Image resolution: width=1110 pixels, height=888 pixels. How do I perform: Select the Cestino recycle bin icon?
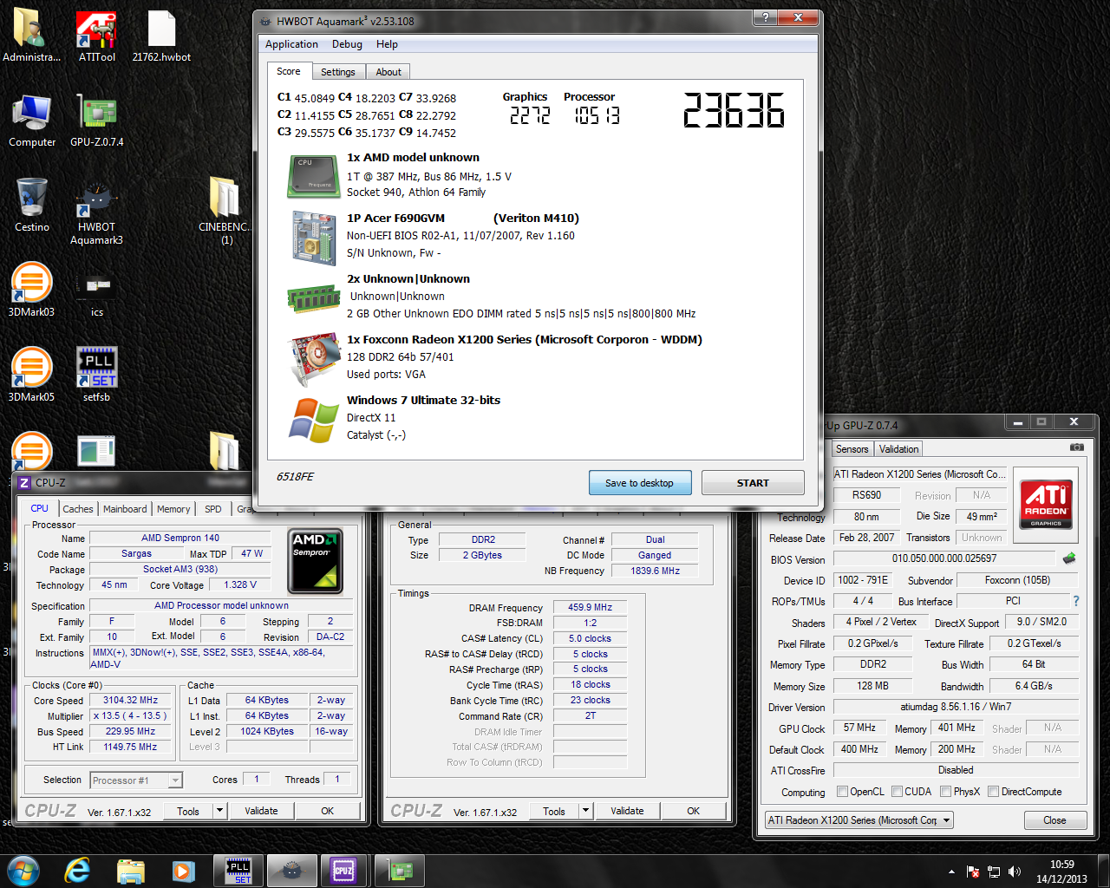click(x=32, y=206)
